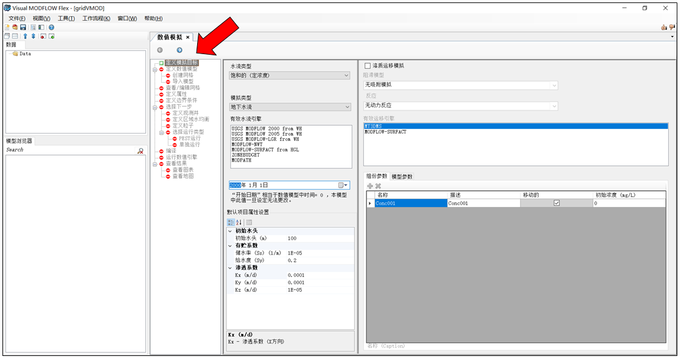
Task: Click the new project document icon
Action: 7,27
